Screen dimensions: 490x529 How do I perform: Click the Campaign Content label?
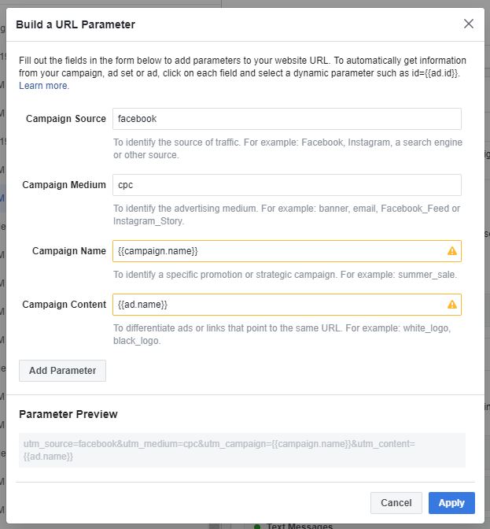64,305
